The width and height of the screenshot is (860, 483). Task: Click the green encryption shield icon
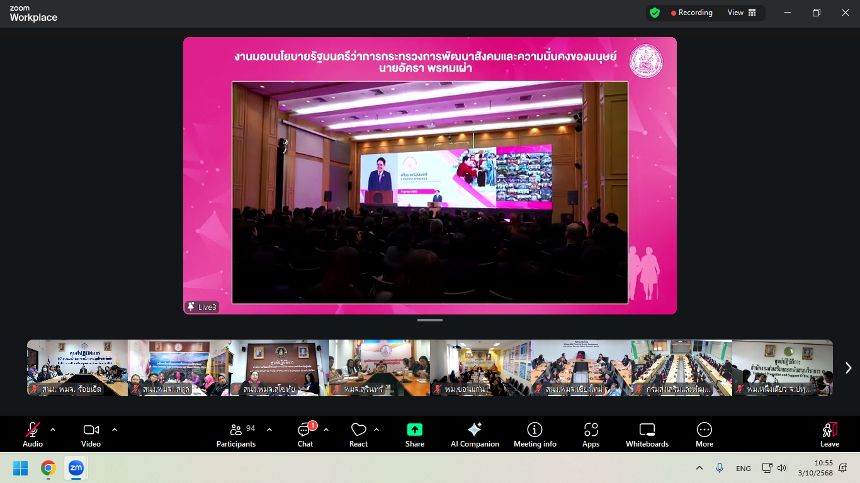[x=655, y=13]
